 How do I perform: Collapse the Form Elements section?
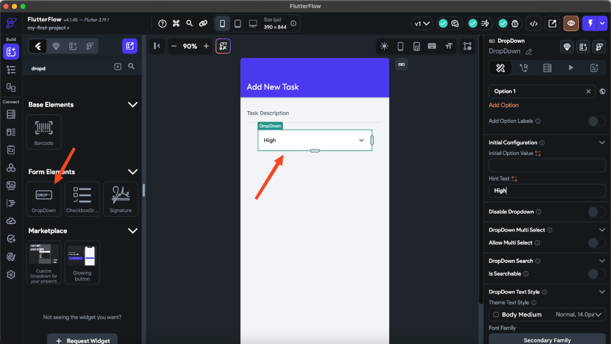tap(132, 172)
